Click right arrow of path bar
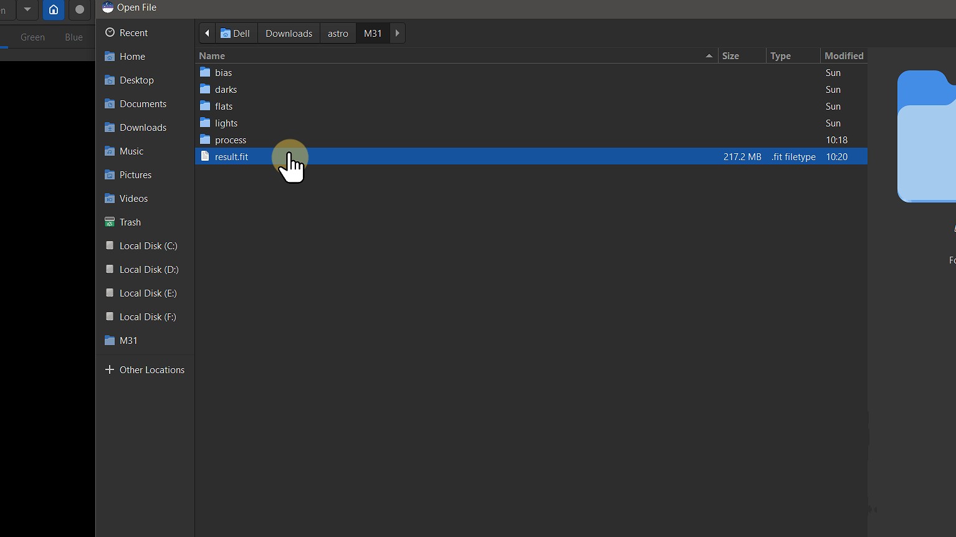This screenshot has width=956, height=537. pyautogui.click(x=397, y=34)
